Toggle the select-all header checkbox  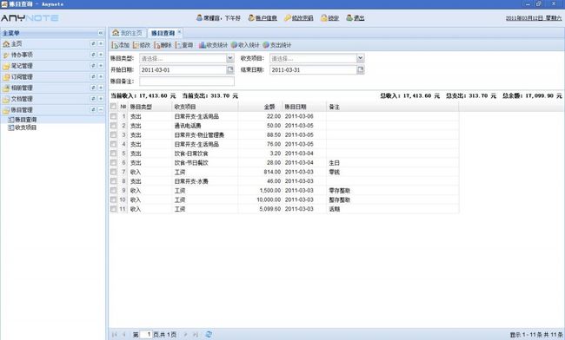click(x=114, y=107)
